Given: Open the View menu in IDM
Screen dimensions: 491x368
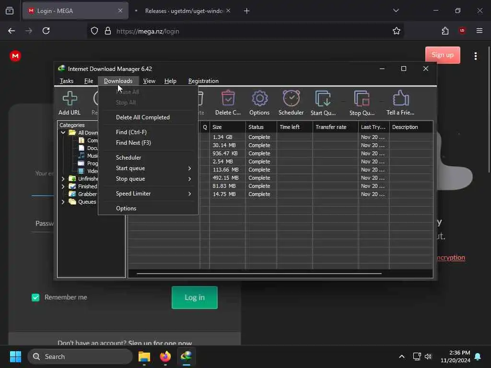Looking at the screenshot, I should pos(149,81).
